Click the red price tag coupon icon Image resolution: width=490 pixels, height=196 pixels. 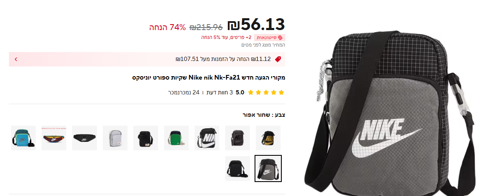click(x=278, y=59)
